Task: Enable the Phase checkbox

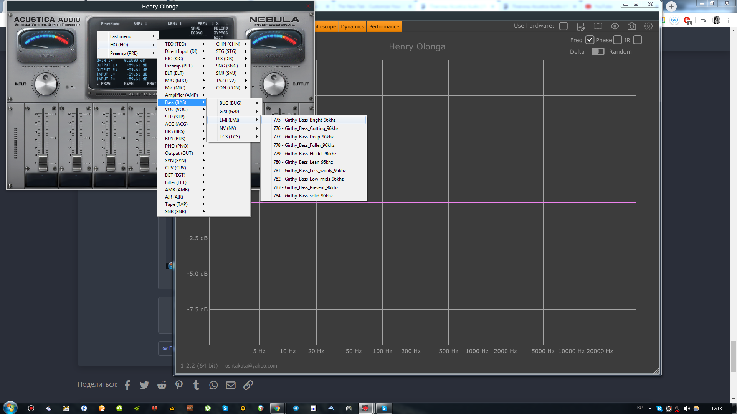Action: (x=617, y=40)
